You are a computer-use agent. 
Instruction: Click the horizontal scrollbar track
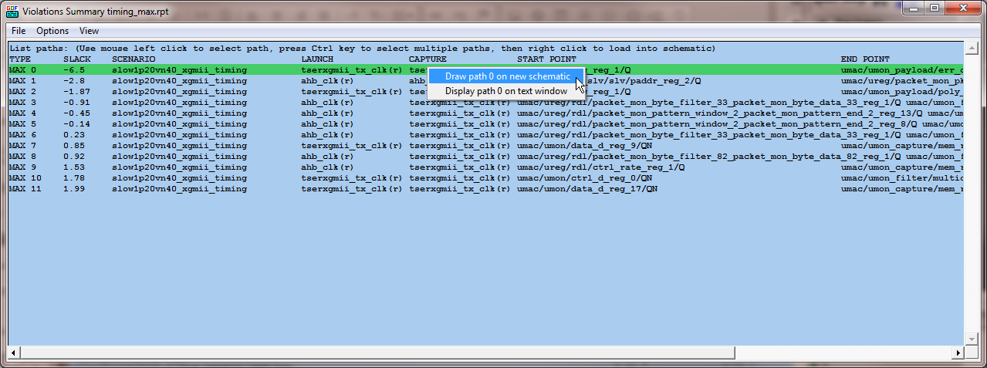(849, 353)
